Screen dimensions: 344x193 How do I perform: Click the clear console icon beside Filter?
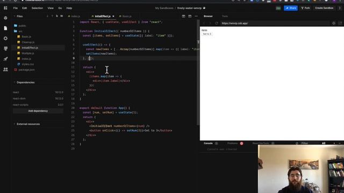[x=297, y=143]
